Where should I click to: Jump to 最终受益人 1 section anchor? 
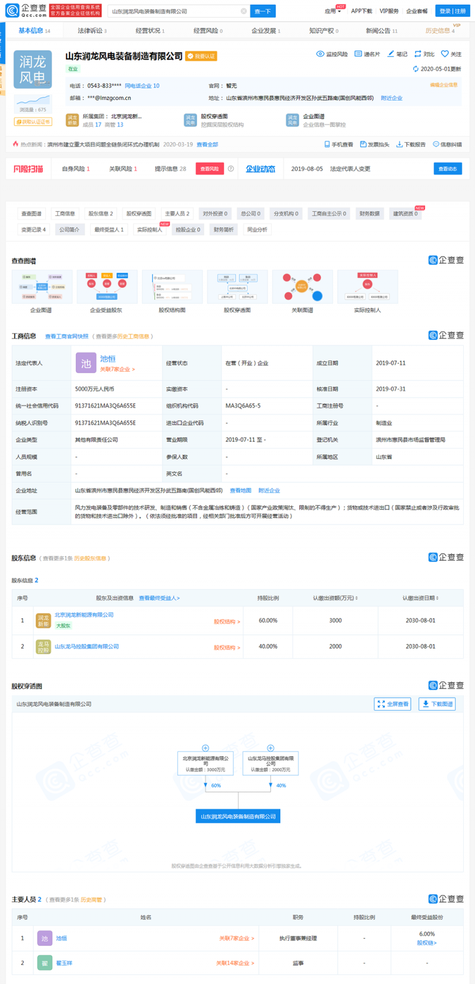(109, 230)
